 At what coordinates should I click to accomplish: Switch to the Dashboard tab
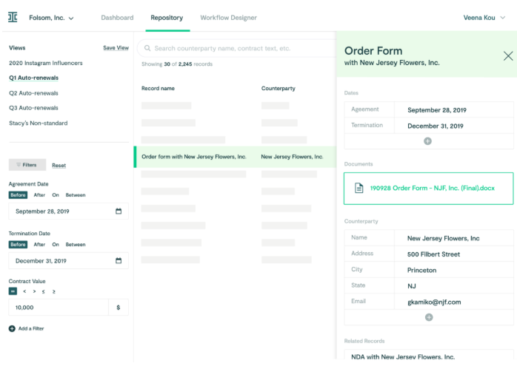click(117, 18)
